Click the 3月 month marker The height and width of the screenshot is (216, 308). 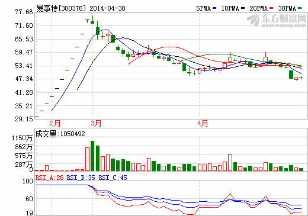[96, 124]
